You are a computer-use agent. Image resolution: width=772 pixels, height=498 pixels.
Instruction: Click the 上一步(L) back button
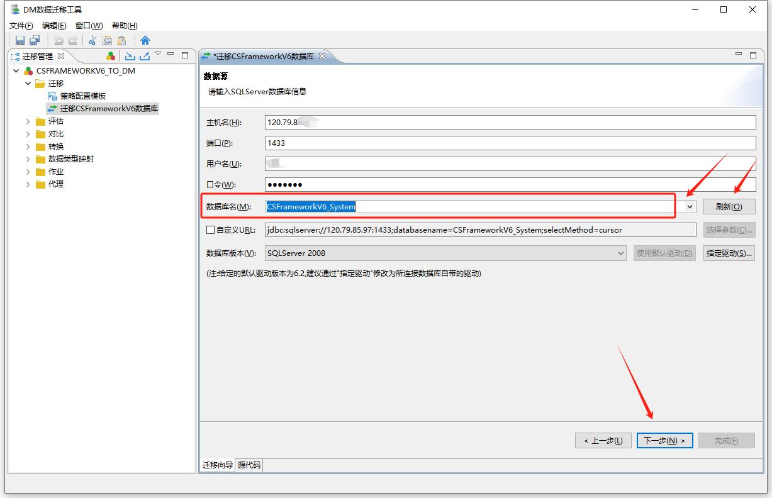tap(603, 441)
